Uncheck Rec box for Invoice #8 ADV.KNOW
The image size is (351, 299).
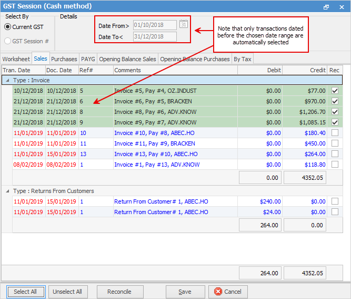pos(335,112)
